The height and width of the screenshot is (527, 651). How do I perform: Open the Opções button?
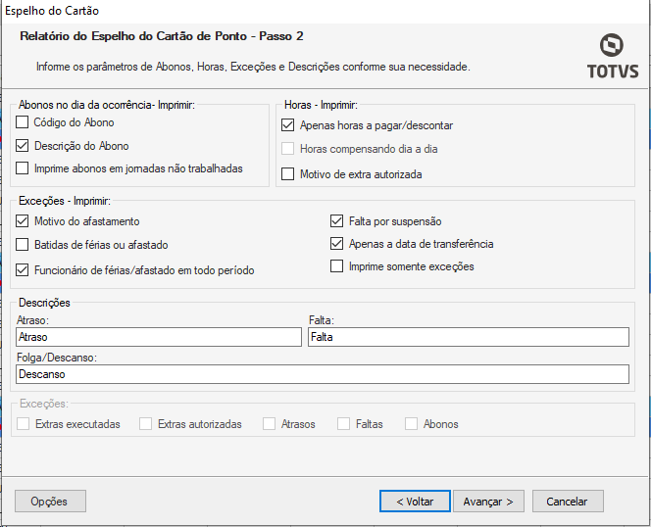point(50,502)
